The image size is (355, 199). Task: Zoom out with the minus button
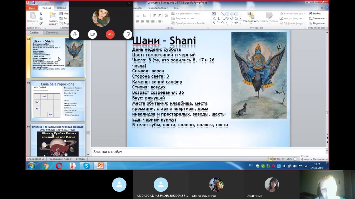[295, 159]
